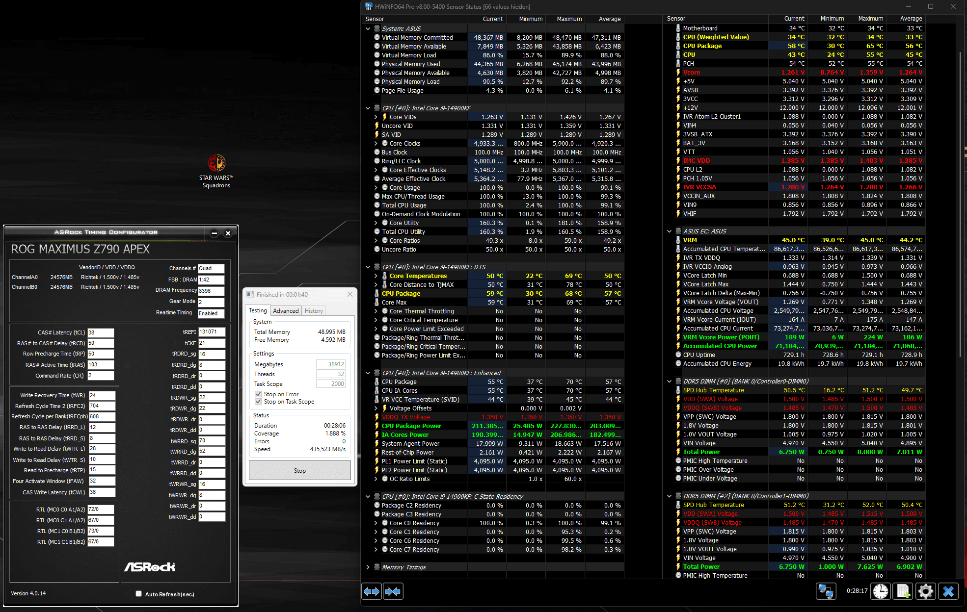This screenshot has height=612, width=967.
Task: Click the blue X close-sensors icon in HWiNFO
Action: [948, 591]
